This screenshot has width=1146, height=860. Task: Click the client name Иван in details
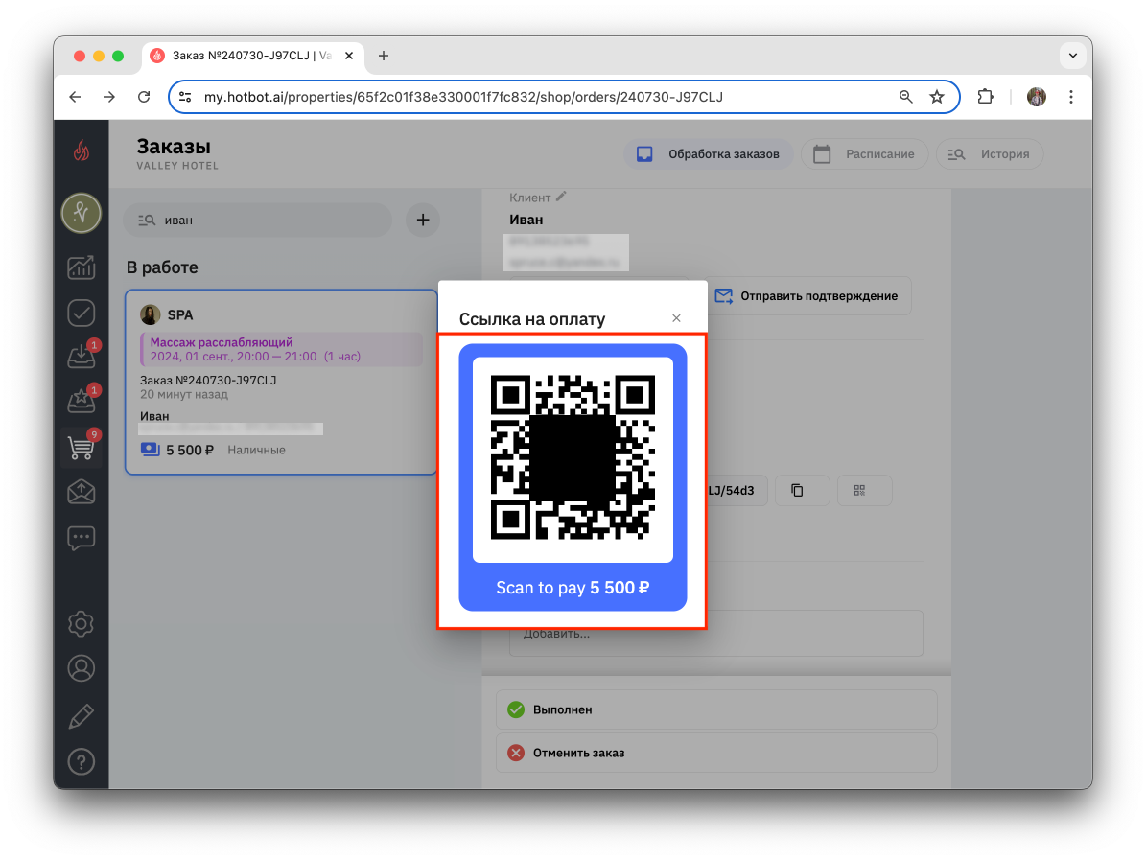pyautogui.click(x=526, y=220)
